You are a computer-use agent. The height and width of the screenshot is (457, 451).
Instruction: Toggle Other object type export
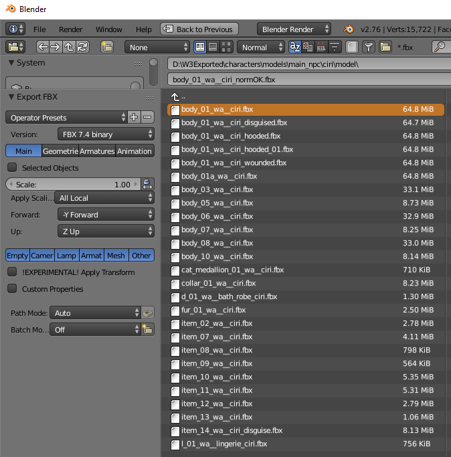coord(141,256)
